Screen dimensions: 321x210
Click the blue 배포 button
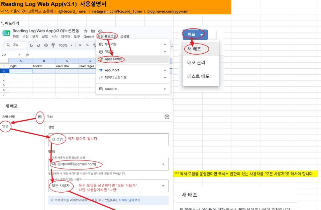pyautogui.click(x=195, y=34)
